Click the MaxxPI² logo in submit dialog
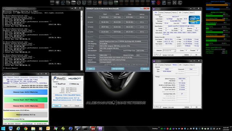Viewport: 232px width, 131px height. click(59, 79)
